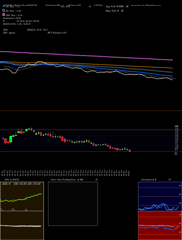Click the white 50 Day legend swatch

[x=4, y=10]
